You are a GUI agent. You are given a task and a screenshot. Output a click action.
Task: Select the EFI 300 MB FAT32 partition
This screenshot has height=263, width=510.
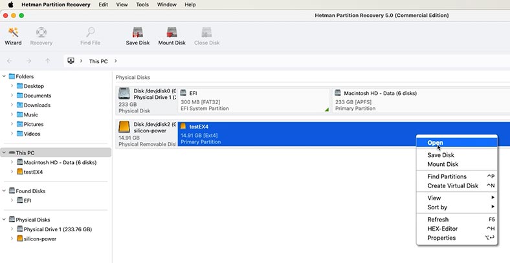click(x=254, y=100)
